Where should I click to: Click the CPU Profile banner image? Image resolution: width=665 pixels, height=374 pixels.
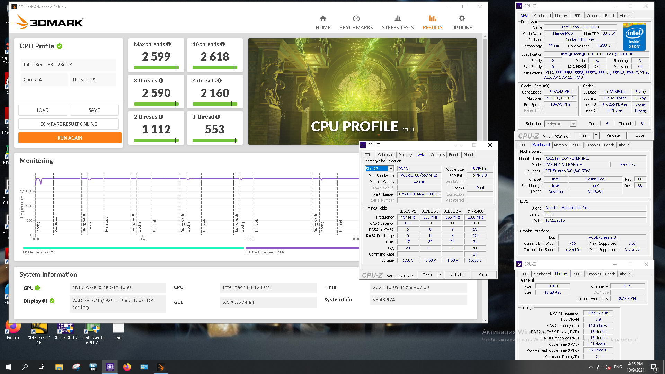(362, 91)
